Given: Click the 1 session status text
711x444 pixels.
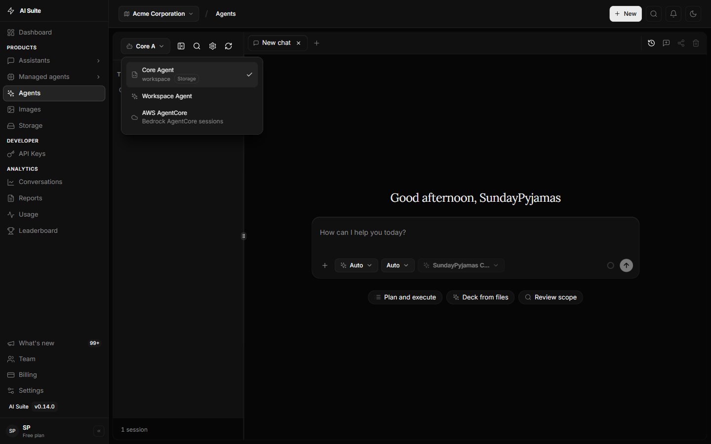Looking at the screenshot, I should pos(134,430).
